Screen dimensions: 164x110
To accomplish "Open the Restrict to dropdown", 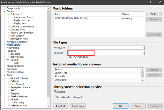I will pyautogui.click(x=143, y=47).
